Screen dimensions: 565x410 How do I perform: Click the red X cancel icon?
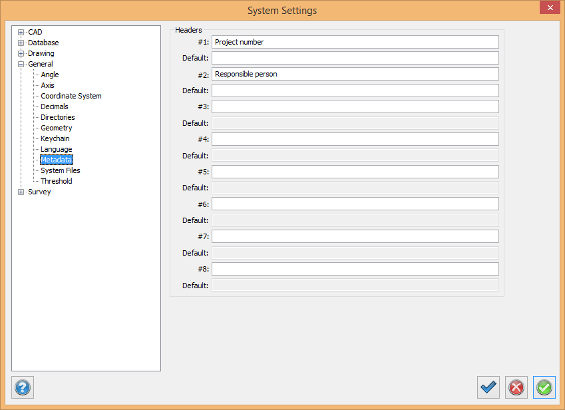click(516, 387)
